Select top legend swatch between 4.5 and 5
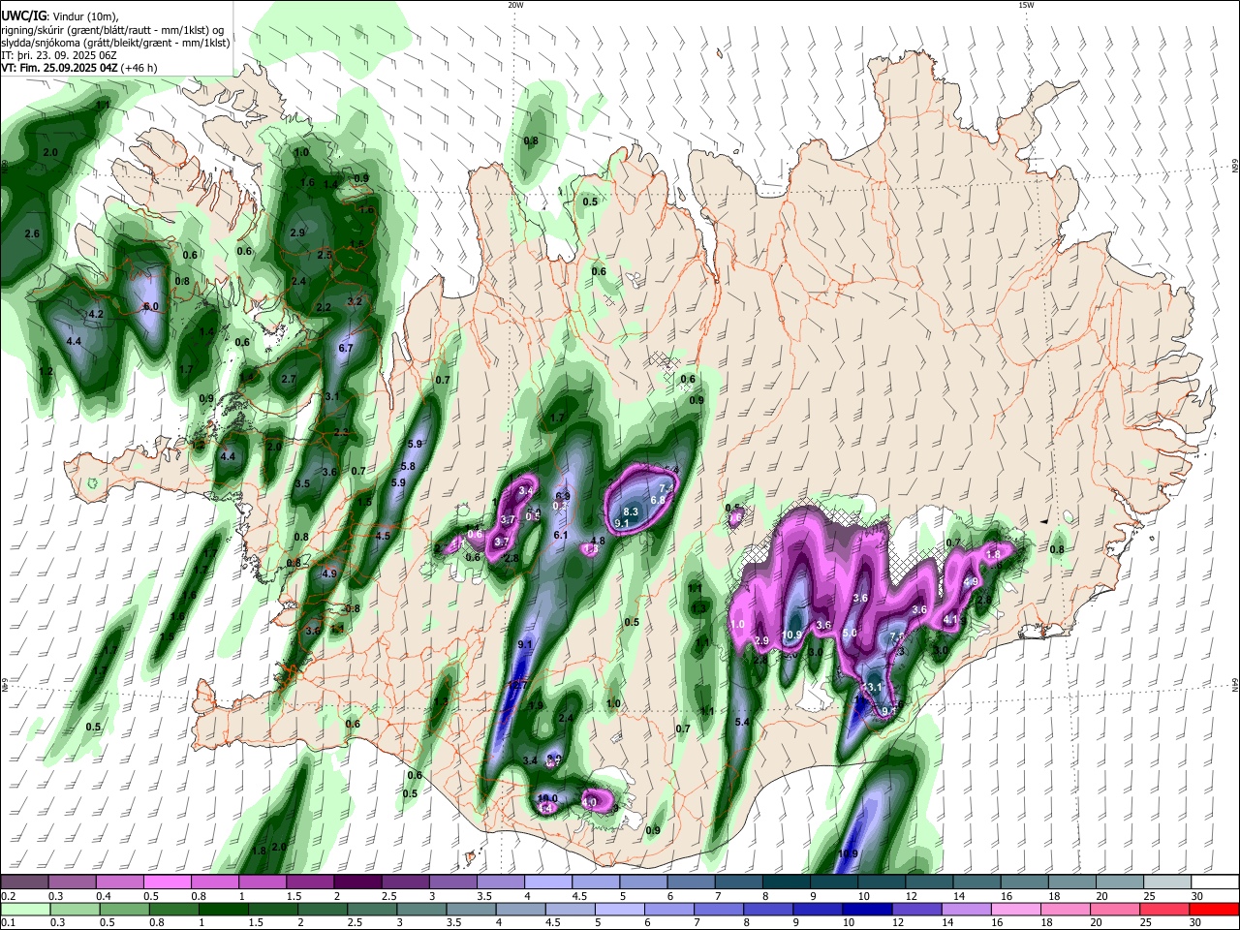The height and width of the screenshot is (930, 1240). coord(595,883)
